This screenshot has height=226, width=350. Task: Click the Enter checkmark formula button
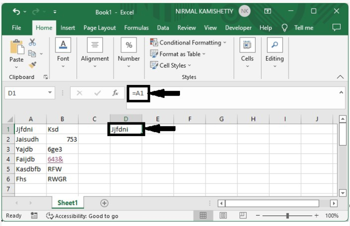[97, 93]
